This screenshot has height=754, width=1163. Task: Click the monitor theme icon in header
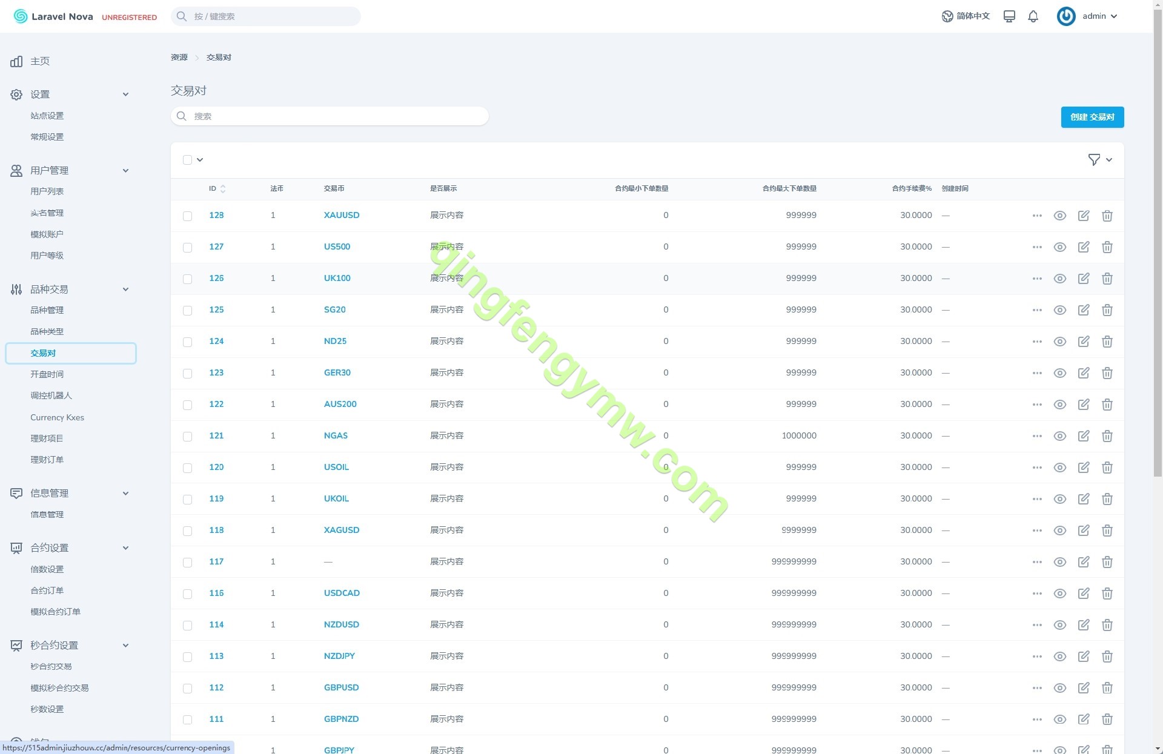[x=1009, y=16]
